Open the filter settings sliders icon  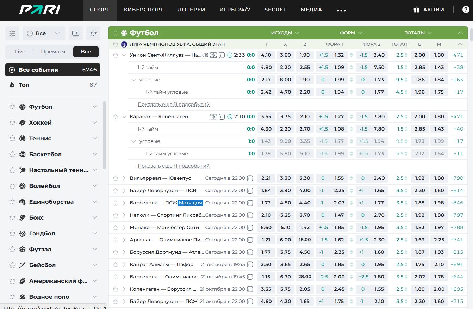(12, 33)
